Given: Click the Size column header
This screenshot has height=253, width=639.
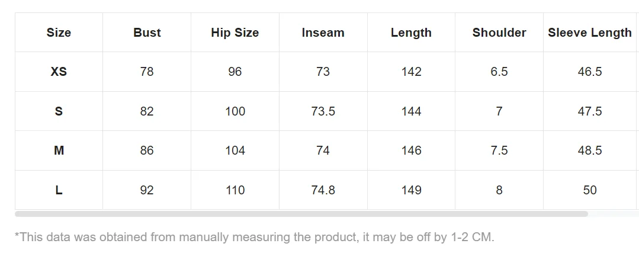Looking at the screenshot, I should tap(59, 33).
